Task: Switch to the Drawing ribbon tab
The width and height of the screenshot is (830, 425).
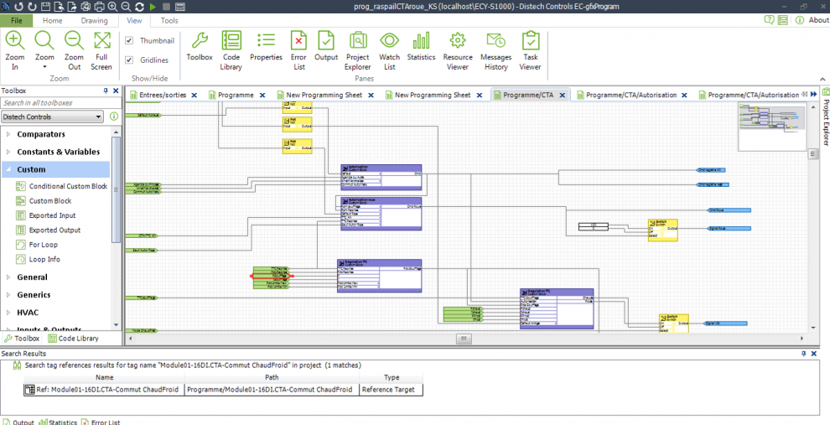Action: coord(94,21)
